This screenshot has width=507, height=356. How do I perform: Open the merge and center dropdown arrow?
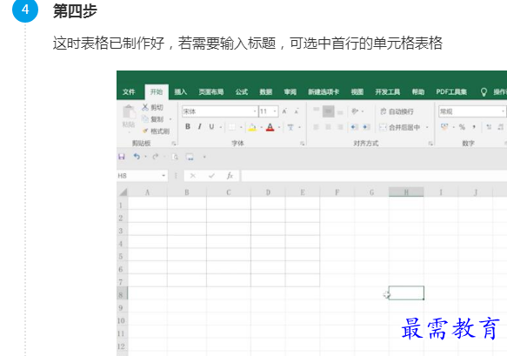(427, 127)
